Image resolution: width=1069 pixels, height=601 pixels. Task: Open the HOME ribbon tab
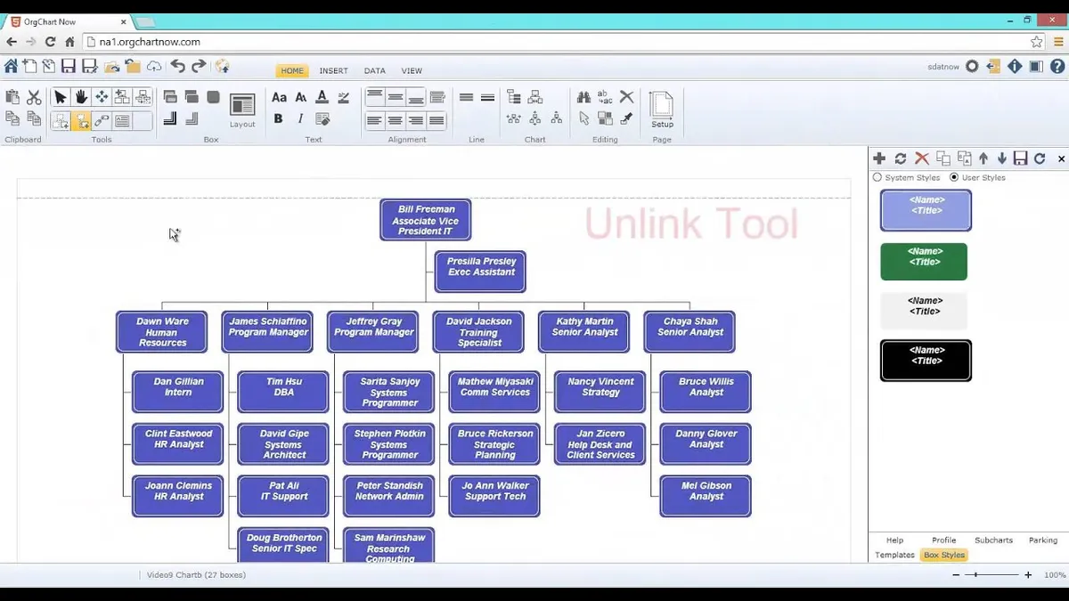click(x=292, y=71)
